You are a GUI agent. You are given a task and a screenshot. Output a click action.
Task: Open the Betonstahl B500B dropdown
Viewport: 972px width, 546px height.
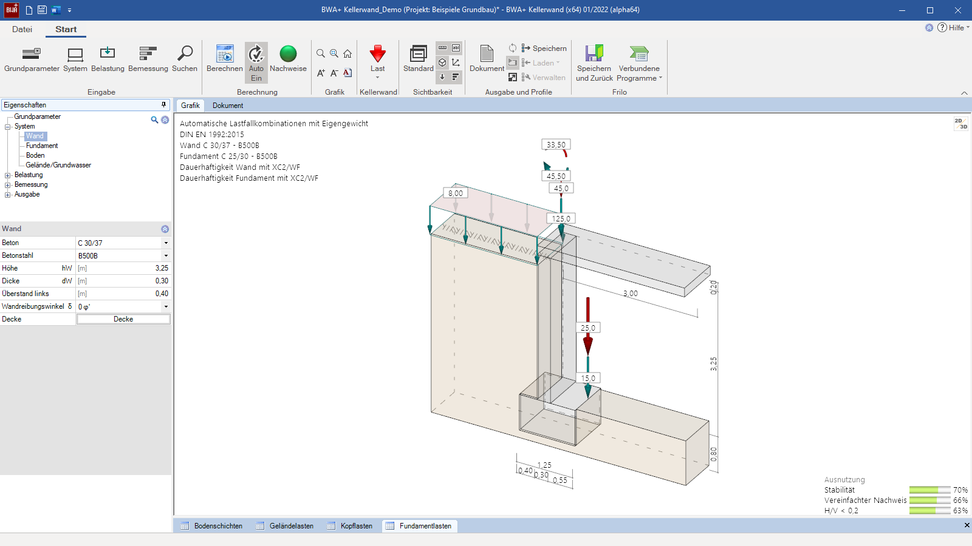(166, 255)
